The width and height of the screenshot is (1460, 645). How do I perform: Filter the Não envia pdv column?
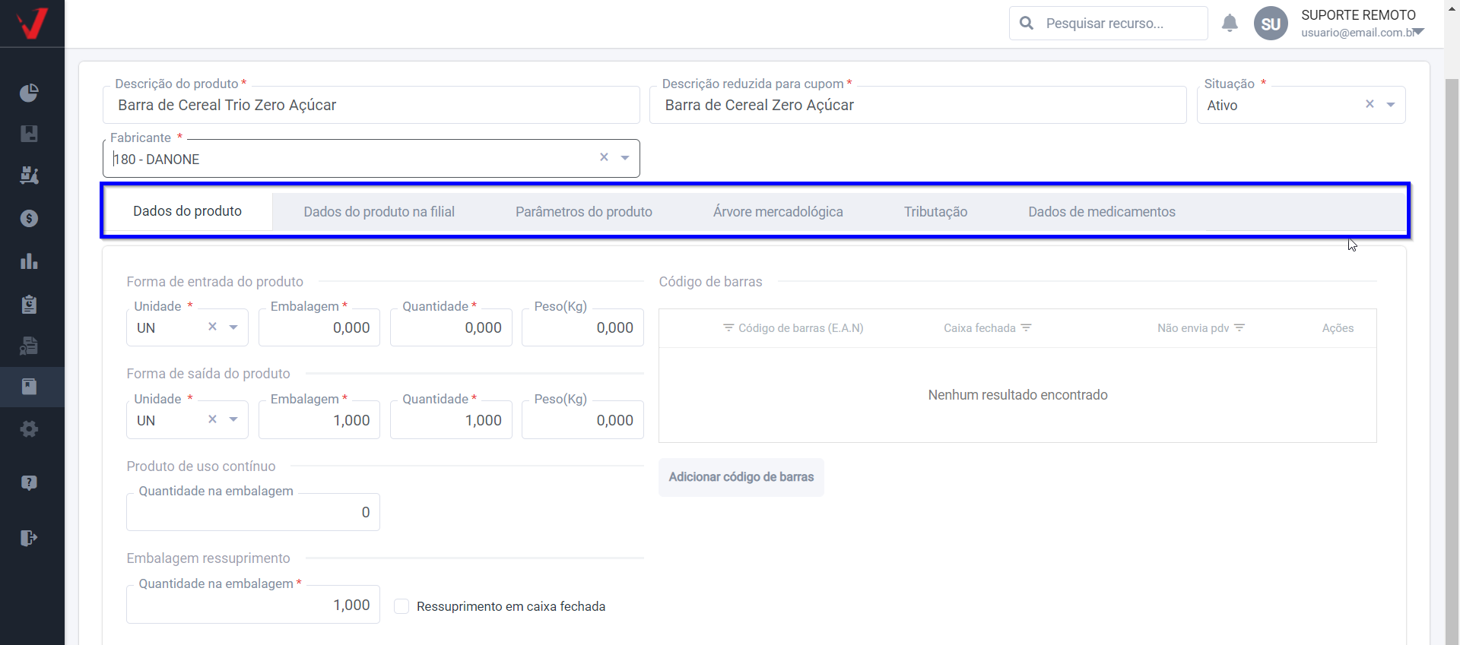click(1239, 327)
